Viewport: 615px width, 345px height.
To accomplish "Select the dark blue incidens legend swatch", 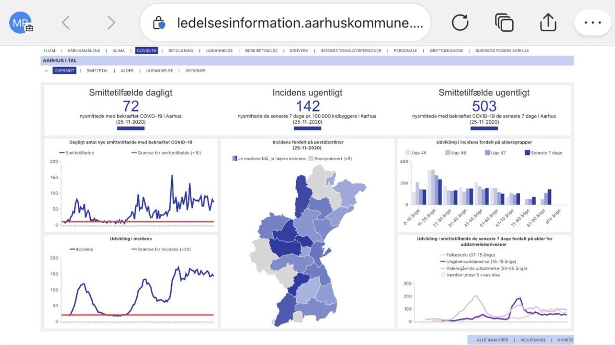I will 236,158.
